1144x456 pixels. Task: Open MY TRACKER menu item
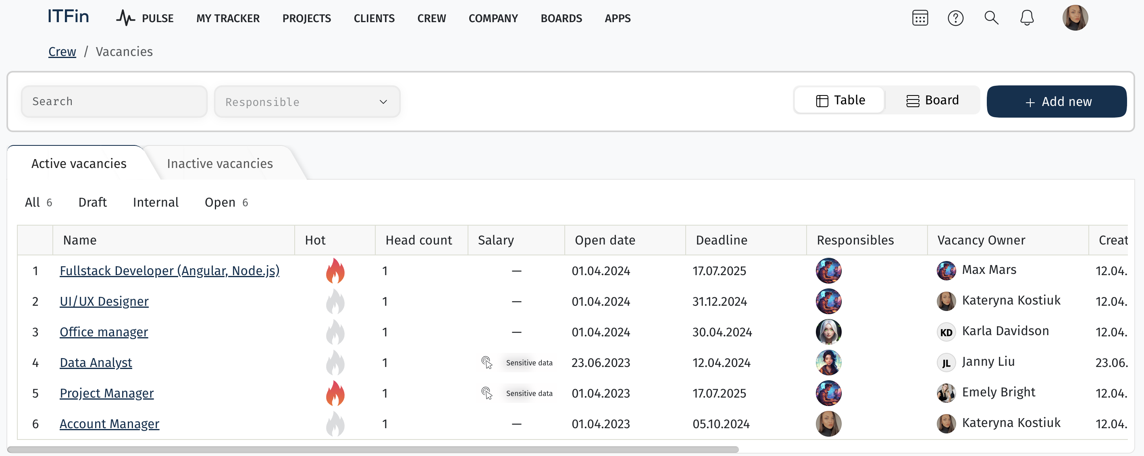point(228,18)
